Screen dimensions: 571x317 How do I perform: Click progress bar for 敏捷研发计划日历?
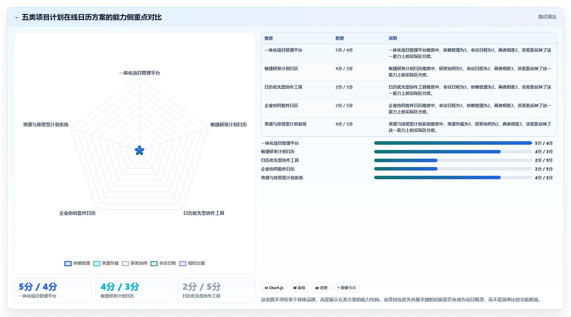click(453, 152)
